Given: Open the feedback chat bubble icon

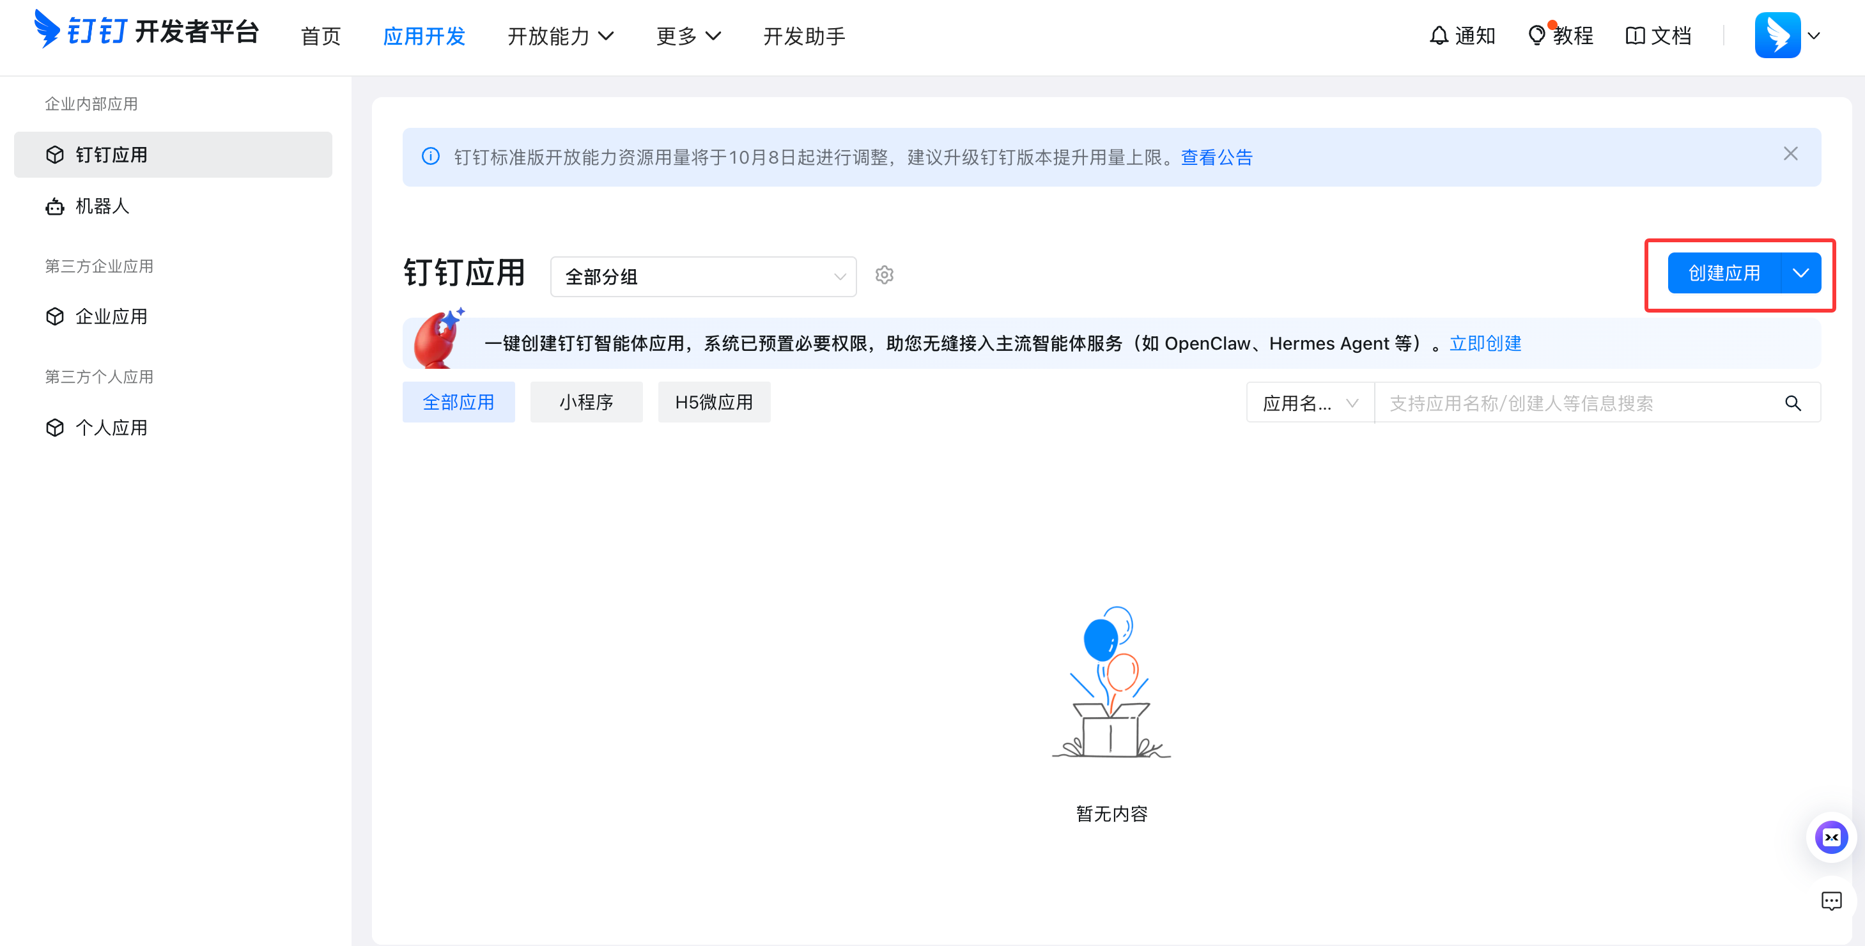Looking at the screenshot, I should click(1831, 901).
